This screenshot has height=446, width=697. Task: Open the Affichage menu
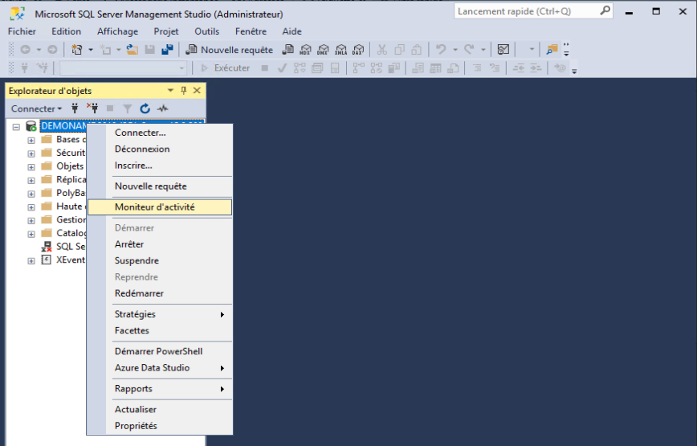[x=118, y=31]
